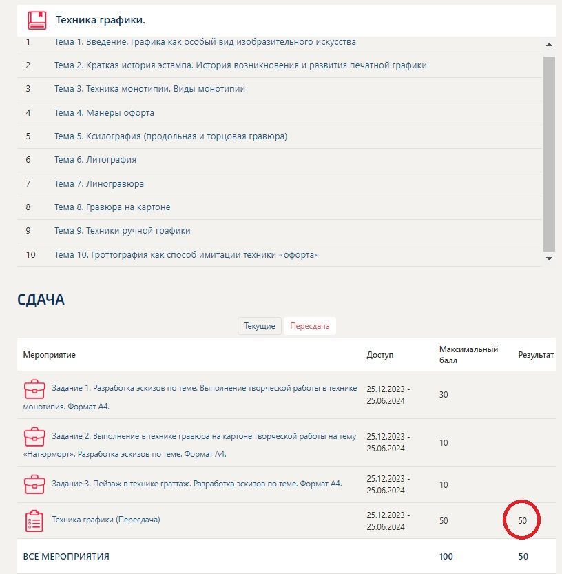Click the briefcase icon for Задание 2

pyautogui.click(x=34, y=437)
